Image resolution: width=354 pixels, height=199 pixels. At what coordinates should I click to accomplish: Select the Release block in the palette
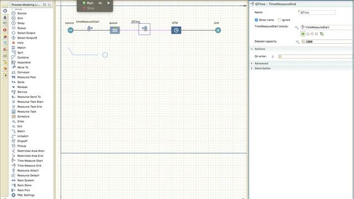click(x=20, y=87)
